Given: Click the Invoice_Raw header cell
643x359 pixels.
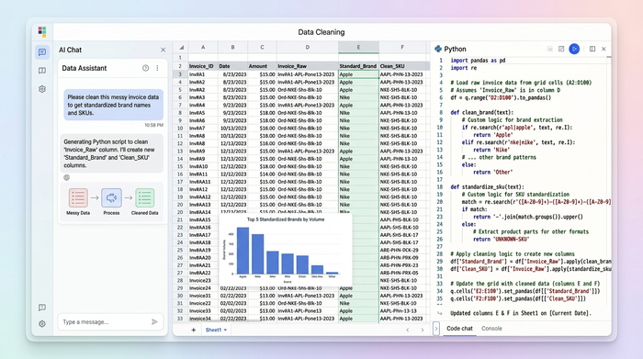Looking at the screenshot, I should click(x=308, y=66).
